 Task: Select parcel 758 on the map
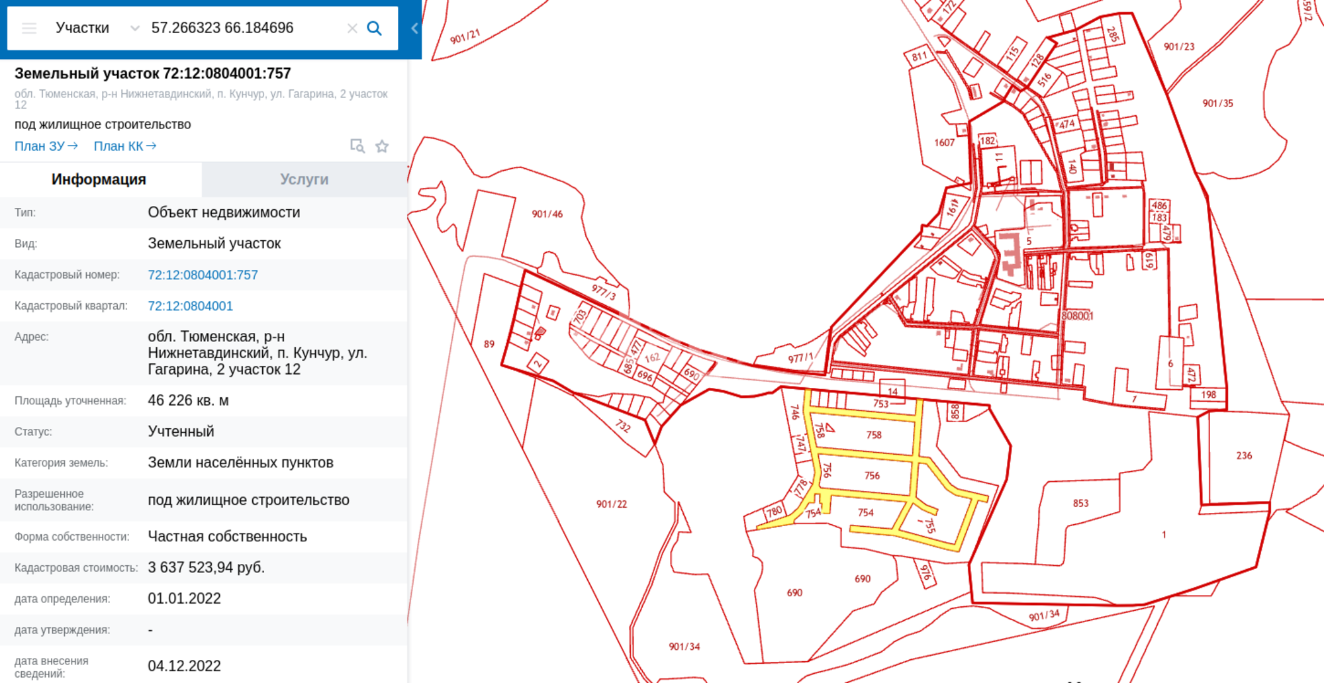874,435
